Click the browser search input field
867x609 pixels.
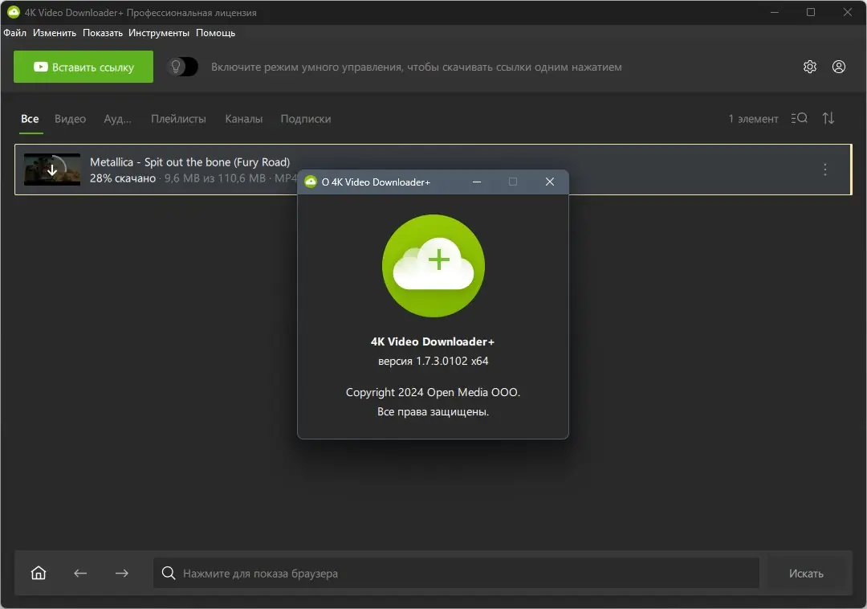[456, 573]
